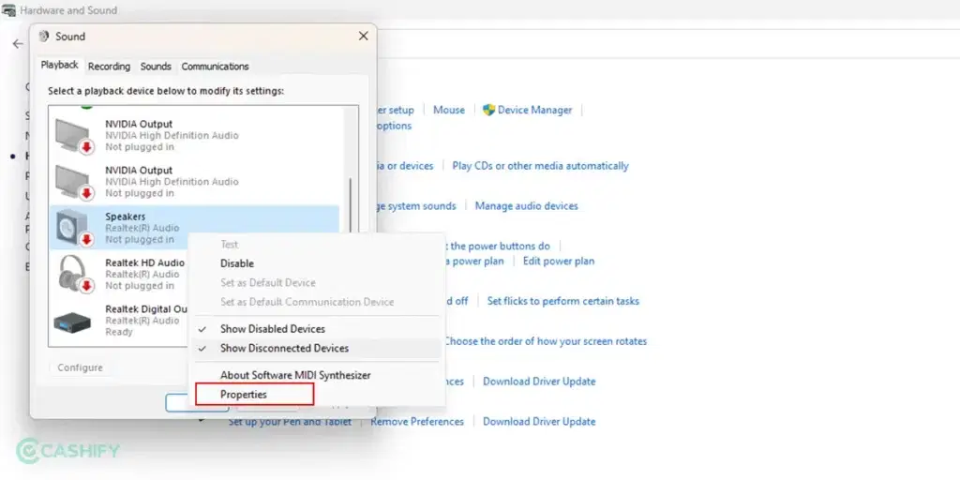This screenshot has width=960, height=480.
Task: Select the Realtek HD Audio device row
Action: coord(119,275)
